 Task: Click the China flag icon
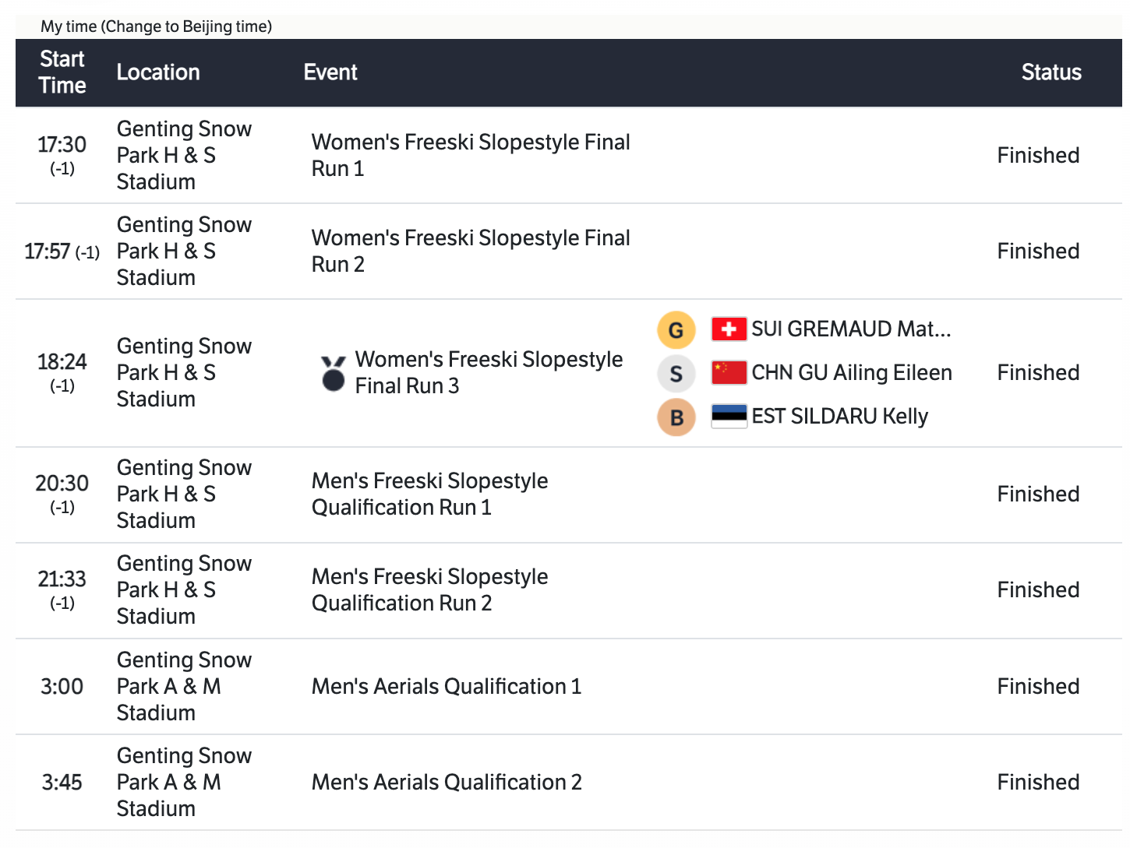point(729,373)
